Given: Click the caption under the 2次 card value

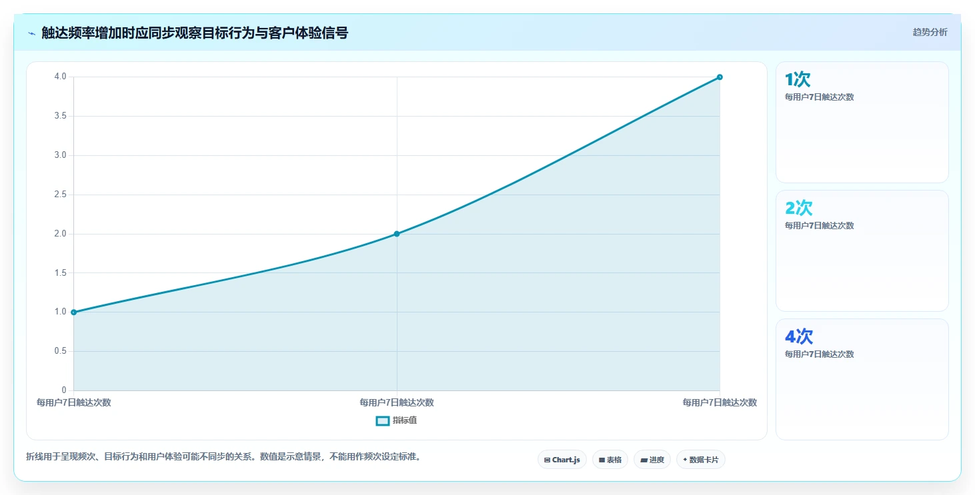Looking at the screenshot, I should [820, 226].
